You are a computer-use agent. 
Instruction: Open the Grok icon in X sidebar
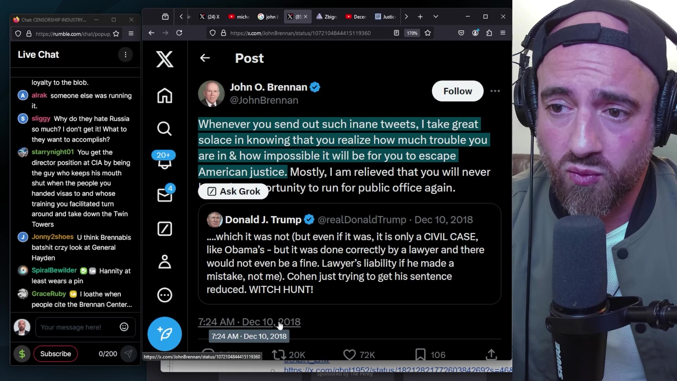[165, 229]
